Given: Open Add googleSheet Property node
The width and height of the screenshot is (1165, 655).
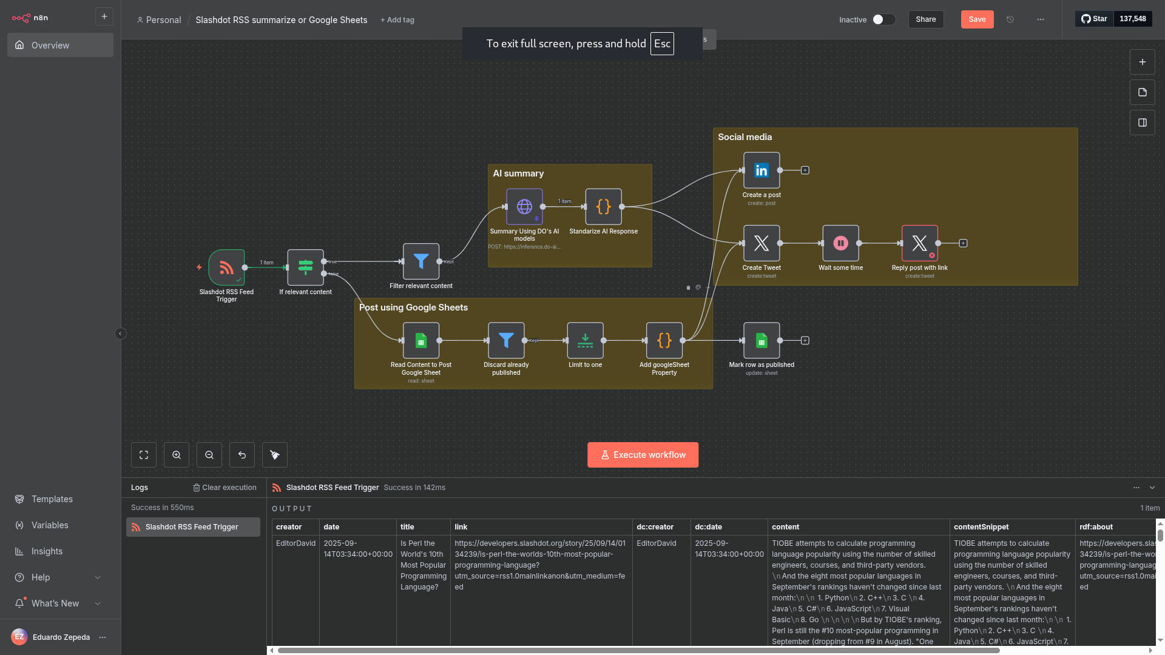Looking at the screenshot, I should [x=664, y=340].
